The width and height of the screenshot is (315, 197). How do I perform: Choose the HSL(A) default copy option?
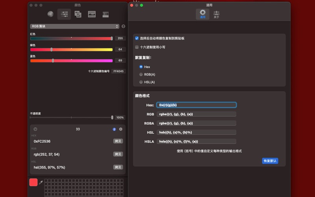click(x=141, y=82)
